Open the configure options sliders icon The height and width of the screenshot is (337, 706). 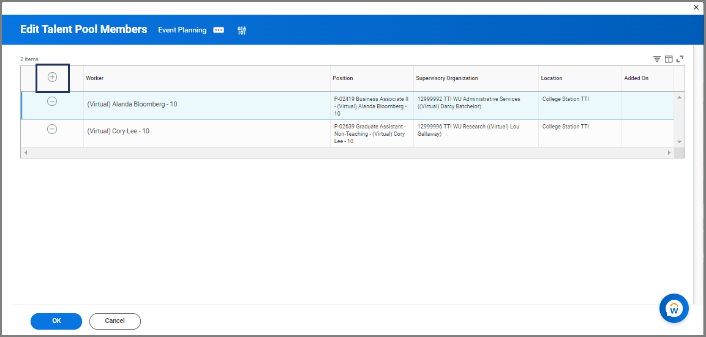[x=242, y=30]
